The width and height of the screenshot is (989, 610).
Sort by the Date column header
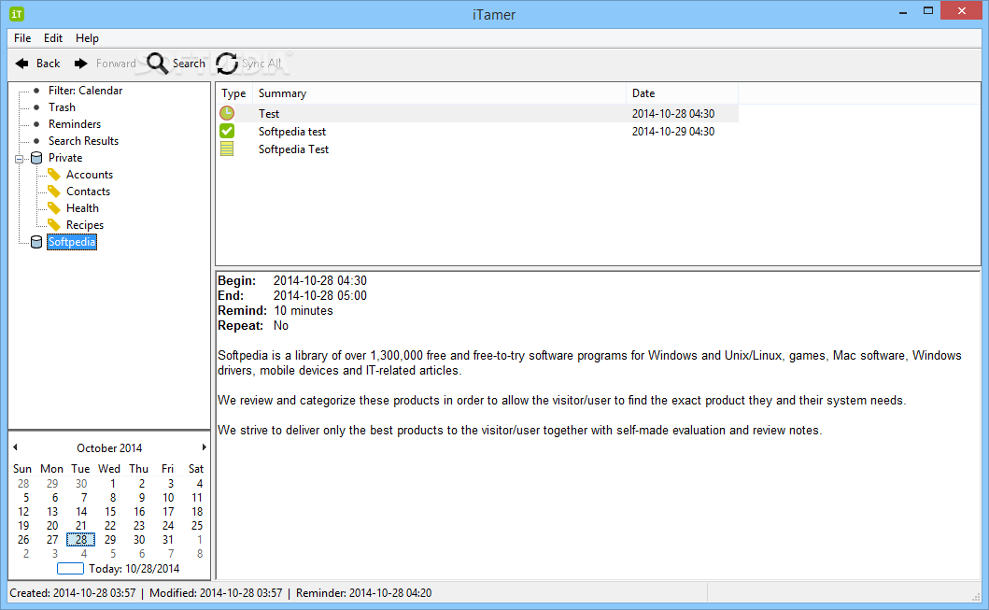pos(682,93)
